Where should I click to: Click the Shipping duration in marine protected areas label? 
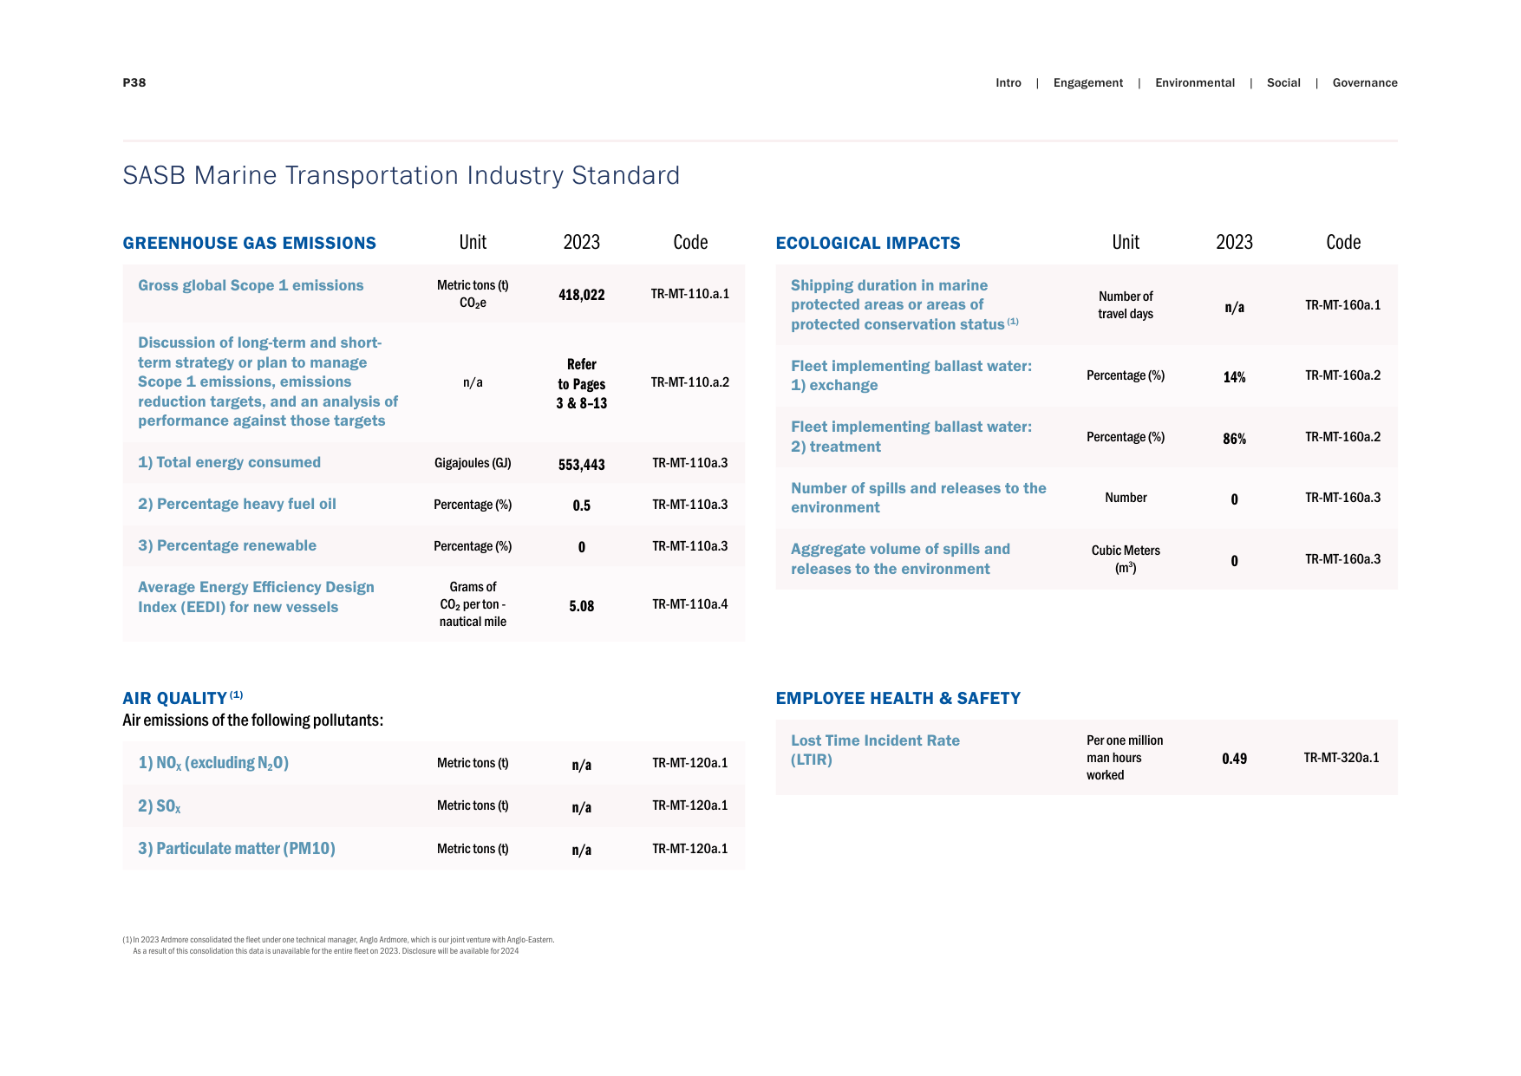[904, 304]
